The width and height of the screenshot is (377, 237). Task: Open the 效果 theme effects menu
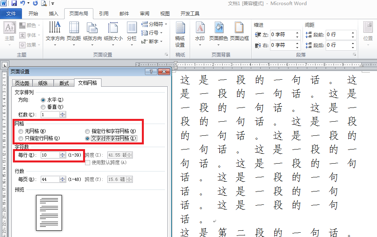[29, 45]
